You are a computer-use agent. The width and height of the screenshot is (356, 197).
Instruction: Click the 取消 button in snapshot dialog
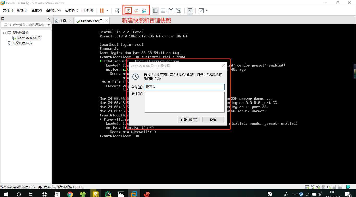(213, 120)
